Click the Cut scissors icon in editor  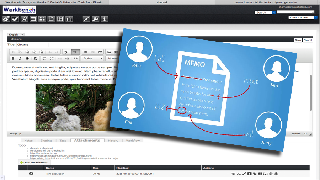pos(13,52)
